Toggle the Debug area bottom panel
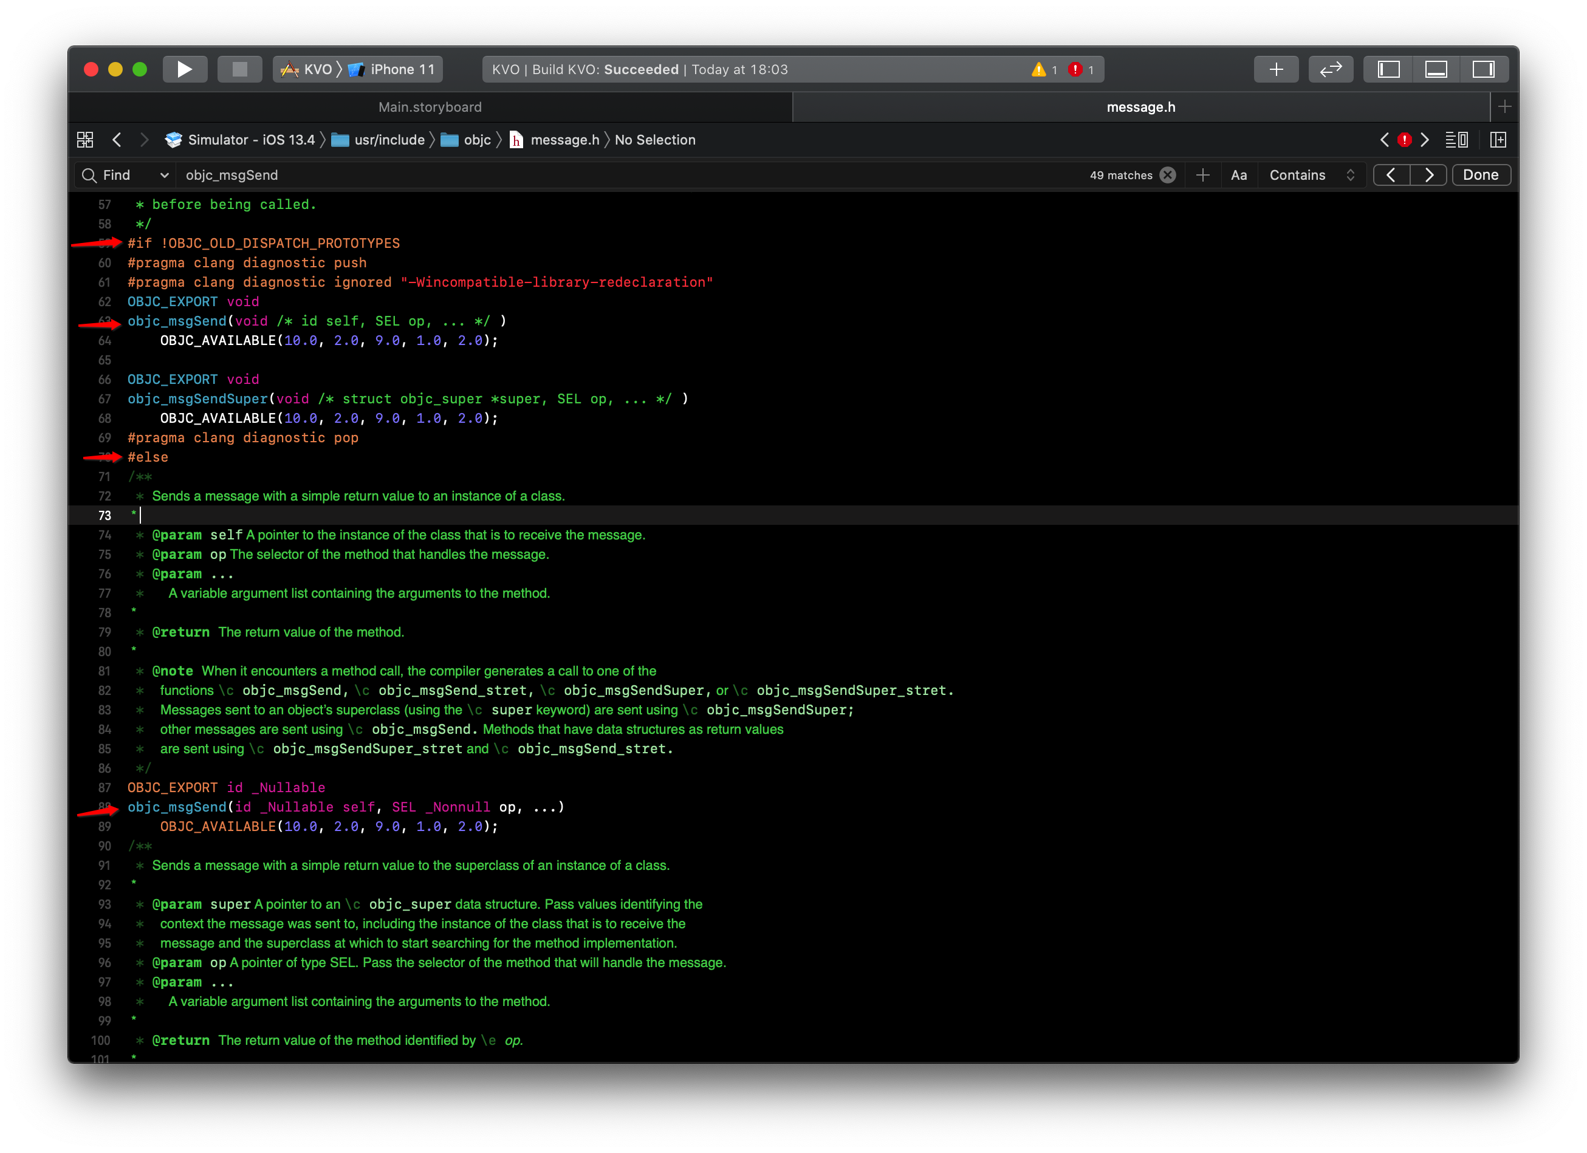Viewport: 1587px width, 1153px height. point(1436,69)
